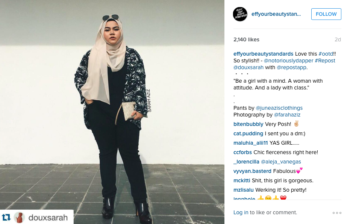Open the @aleja_vanegas mention
Viewport: 350px width, 224px height.
tap(281, 162)
